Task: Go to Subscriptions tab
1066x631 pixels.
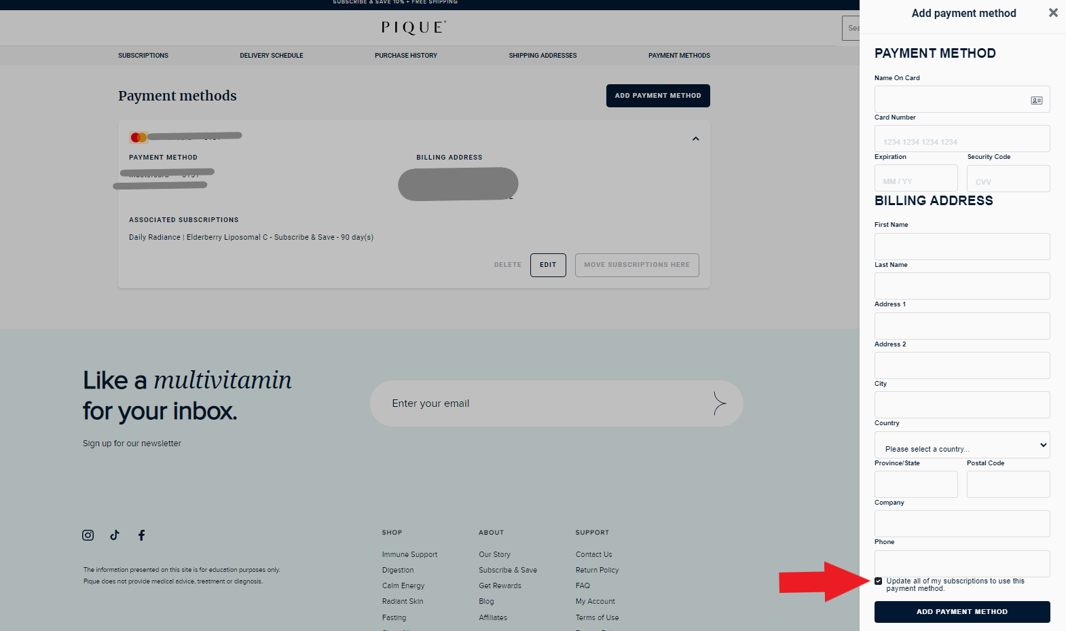Action: click(143, 56)
